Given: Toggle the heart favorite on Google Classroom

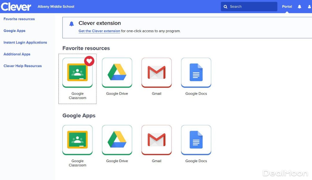Looking at the screenshot, I should coord(89,61).
